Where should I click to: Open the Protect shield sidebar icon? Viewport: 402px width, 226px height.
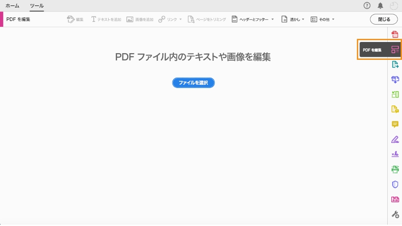pyautogui.click(x=395, y=184)
